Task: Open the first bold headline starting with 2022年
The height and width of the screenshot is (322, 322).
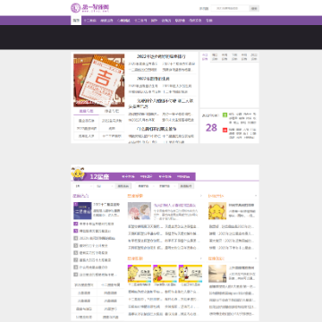Action: pyautogui.click(x=161, y=56)
